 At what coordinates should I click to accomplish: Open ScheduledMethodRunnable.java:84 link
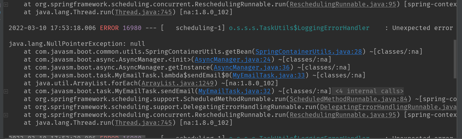point(348,99)
